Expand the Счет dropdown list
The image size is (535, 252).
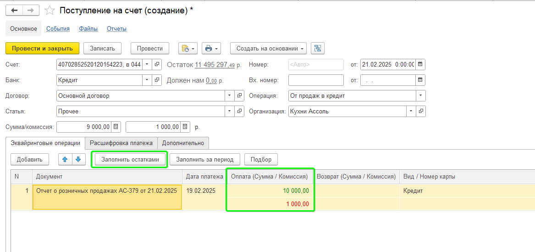(147, 64)
